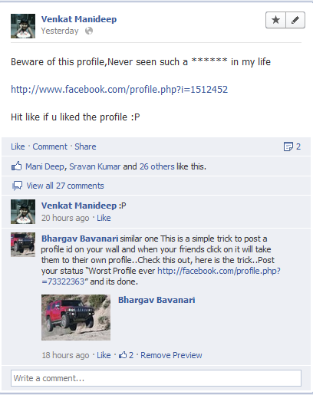Expand View all 27 comments
This screenshot has height=395, width=313.
tap(65, 186)
